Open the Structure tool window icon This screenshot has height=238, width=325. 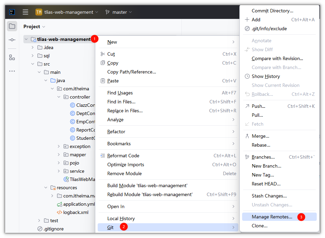pyautogui.click(x=12, y=57)
